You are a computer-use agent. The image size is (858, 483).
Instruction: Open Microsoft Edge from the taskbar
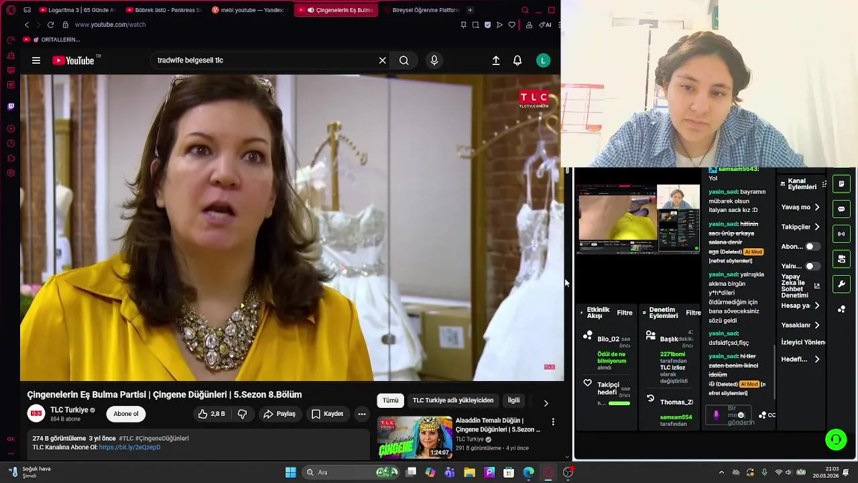pos(528,472)
